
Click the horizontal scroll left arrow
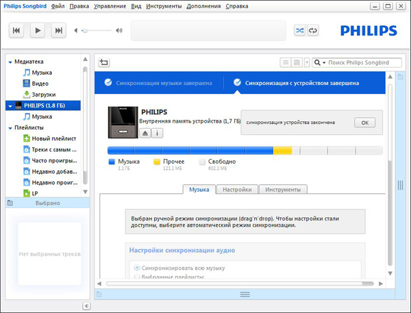(x=99, y=284)
